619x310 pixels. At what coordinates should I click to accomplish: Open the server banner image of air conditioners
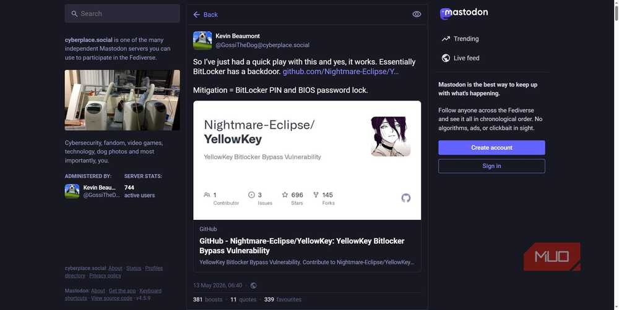(123, 100)
